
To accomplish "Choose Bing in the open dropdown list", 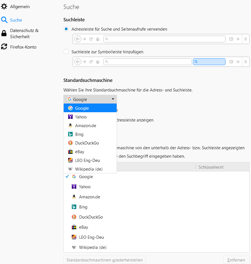I will tap(90, 134).
